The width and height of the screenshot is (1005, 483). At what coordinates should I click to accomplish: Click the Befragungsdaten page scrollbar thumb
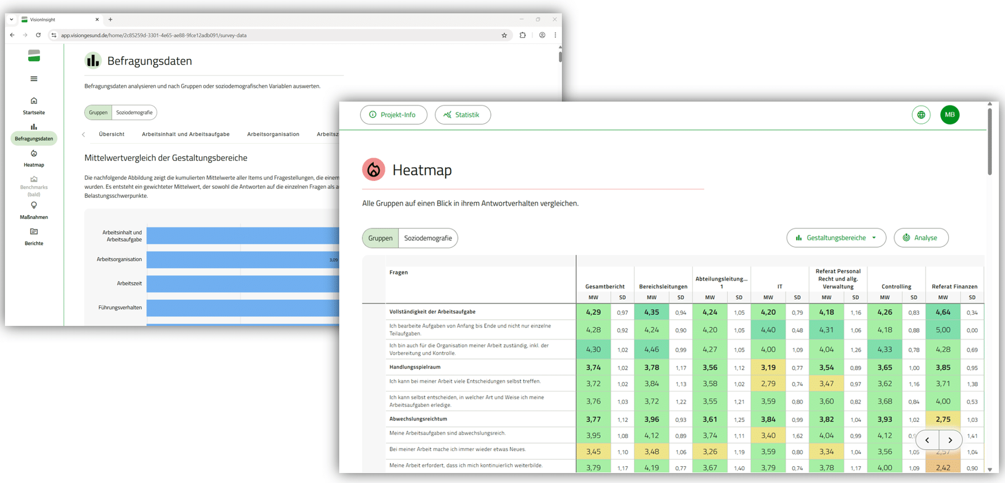click(560, 56)
